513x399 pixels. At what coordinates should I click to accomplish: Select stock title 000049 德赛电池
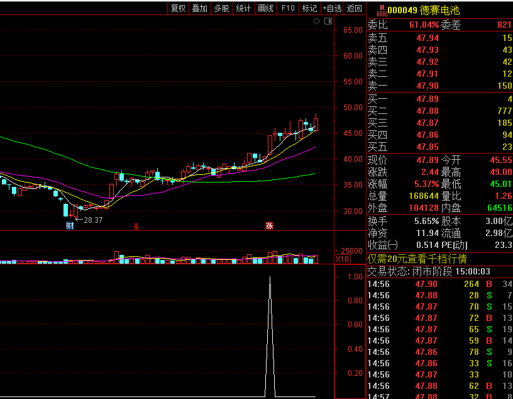point(424,10)
